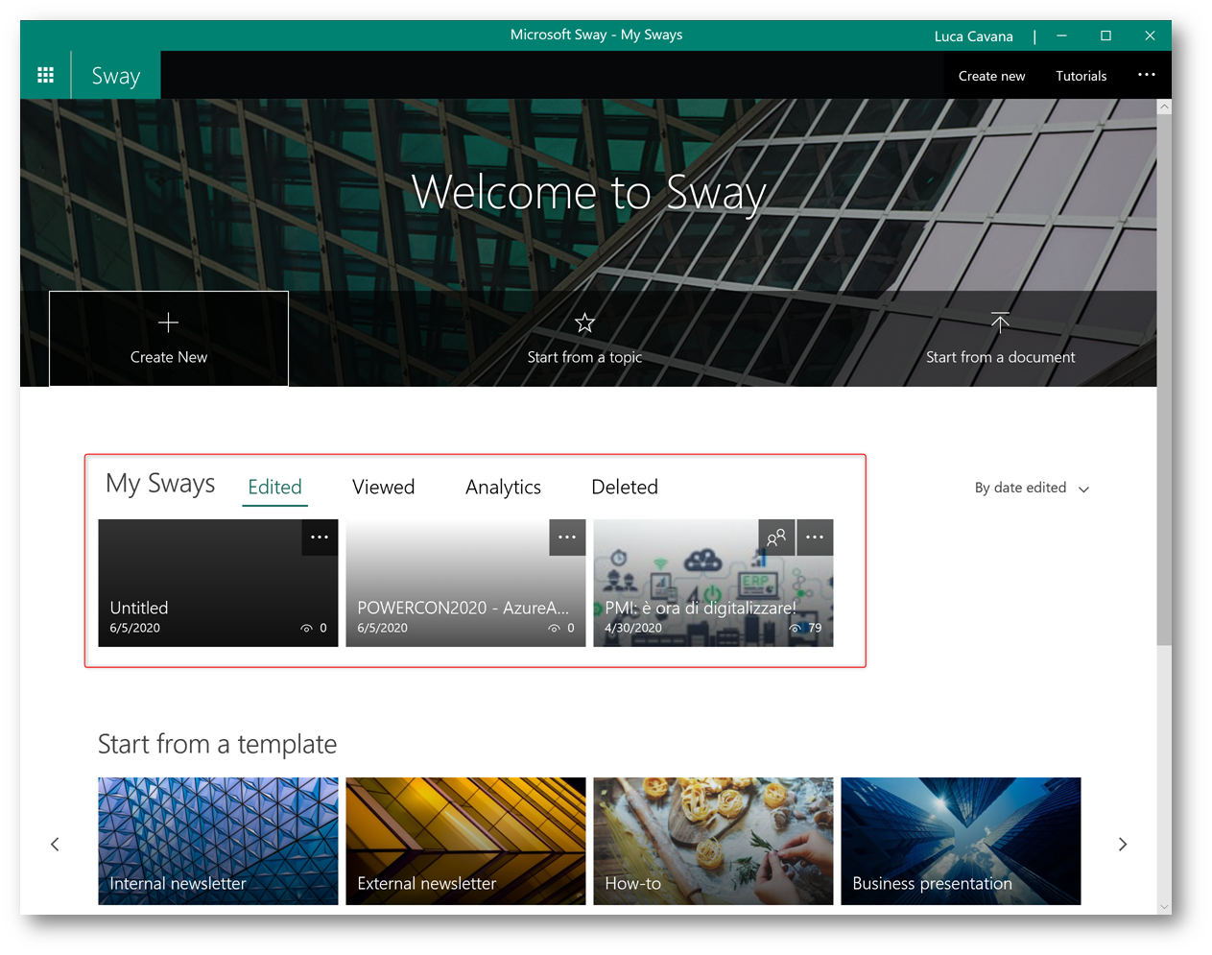Click the view count eye on PMI card

point(796,629)
